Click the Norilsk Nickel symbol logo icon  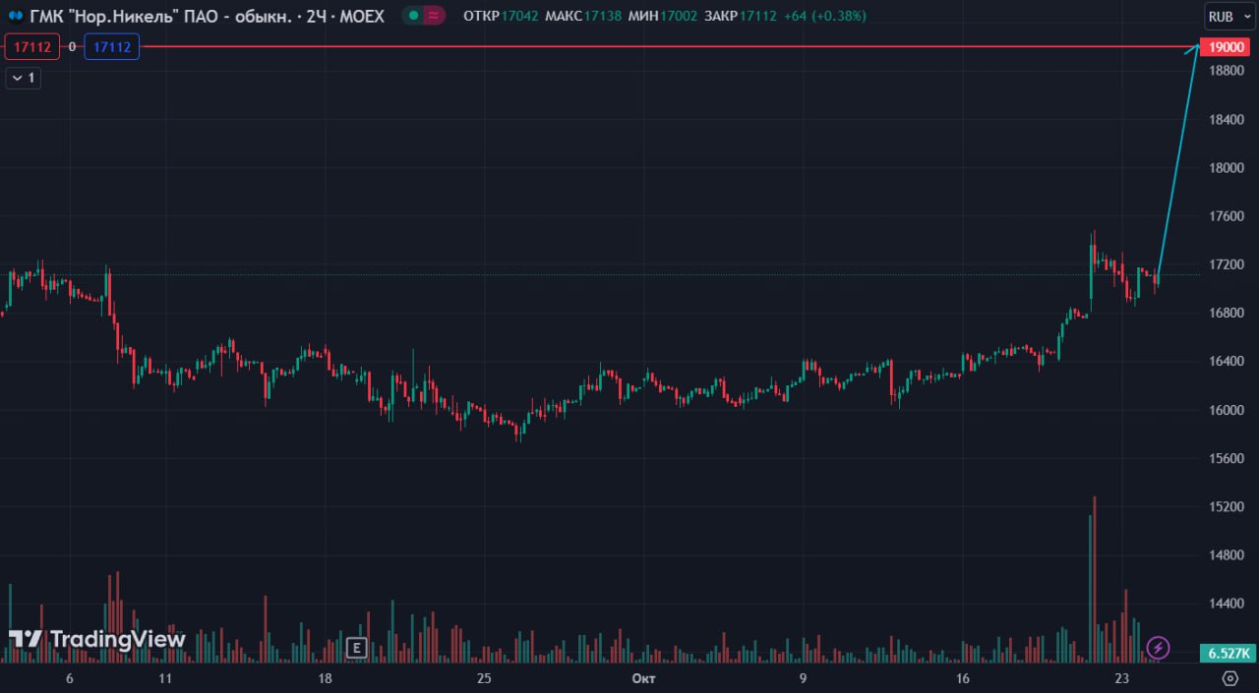pyautogui.click(x=16, y=17)
